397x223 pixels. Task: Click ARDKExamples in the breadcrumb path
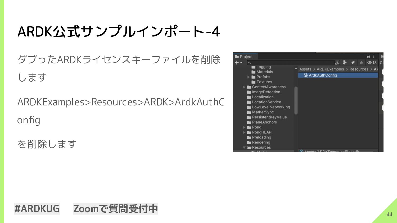(330, 69)
